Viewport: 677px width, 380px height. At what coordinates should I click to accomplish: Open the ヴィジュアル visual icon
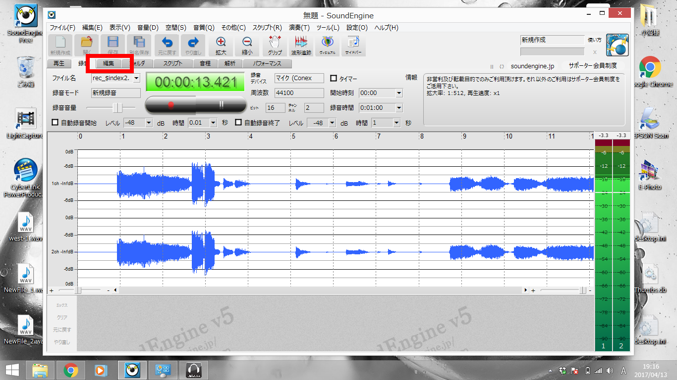coord(327,45)
